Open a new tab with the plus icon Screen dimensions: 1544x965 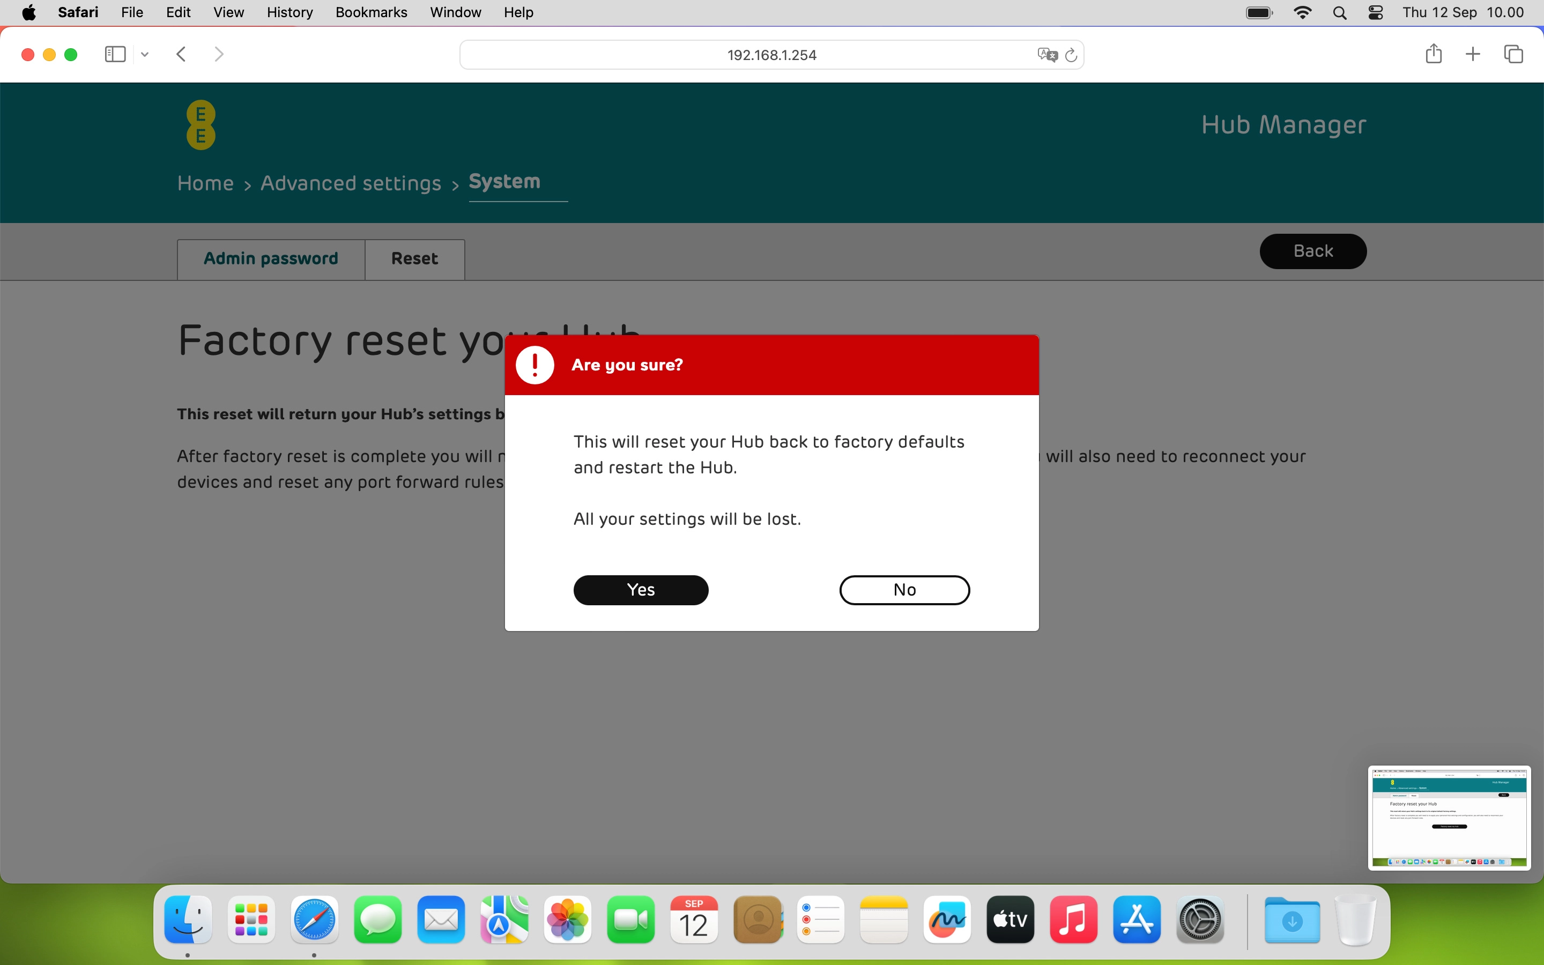click(1473, 54)
